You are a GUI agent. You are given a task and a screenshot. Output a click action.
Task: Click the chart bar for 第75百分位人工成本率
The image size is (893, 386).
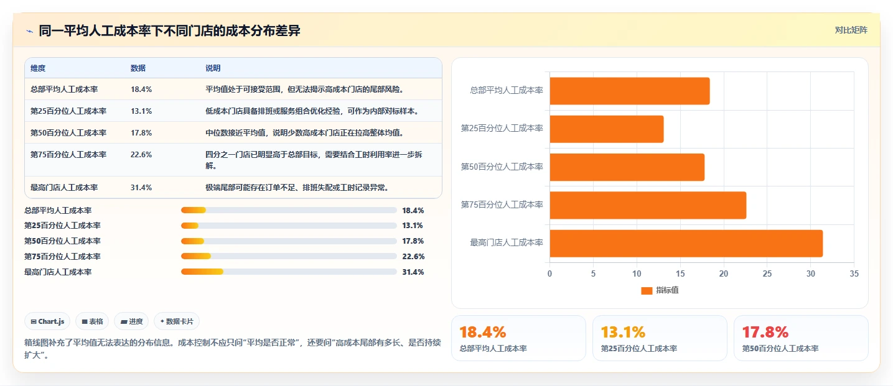coord(648,205)
